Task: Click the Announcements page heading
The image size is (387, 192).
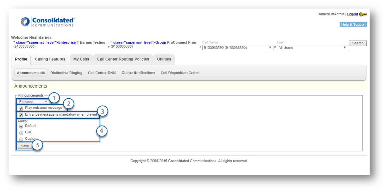Action: [31, 86]
